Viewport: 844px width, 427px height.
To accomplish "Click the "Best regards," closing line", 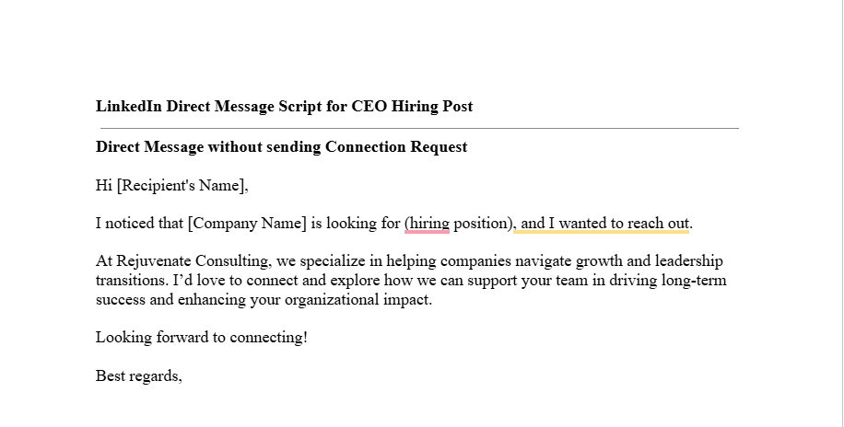I will pos(139,375).
